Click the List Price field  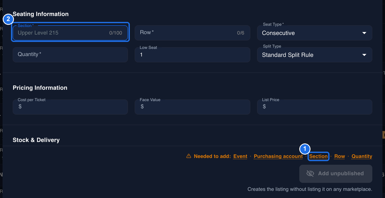click(x=314, y=107)
